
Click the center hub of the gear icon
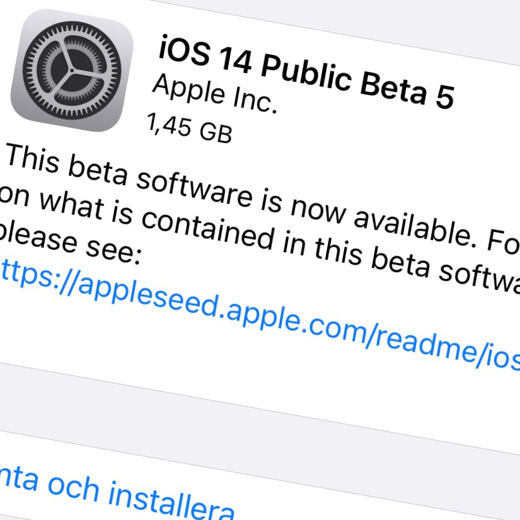tap(72, 71)
